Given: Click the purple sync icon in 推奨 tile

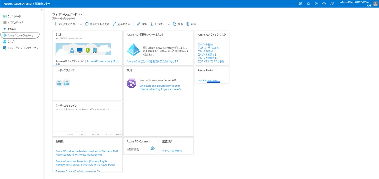Looking at the screenshot, I should [131, 83].
